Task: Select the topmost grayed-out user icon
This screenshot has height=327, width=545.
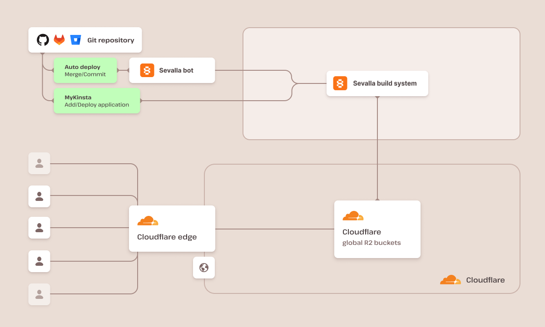Action: coord(39,163)
